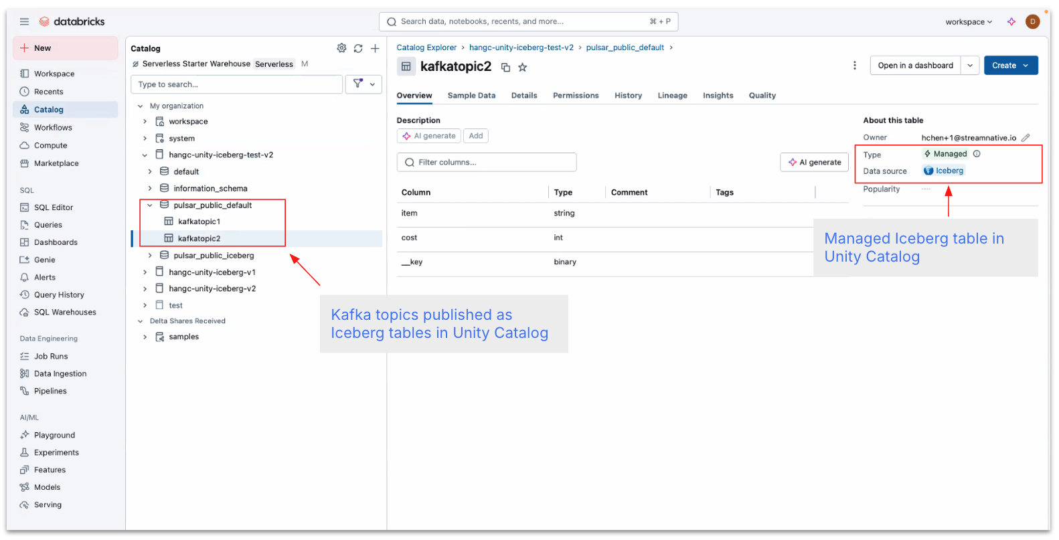Click the plus icon to add catalog

pyautogui.click(x=375, y=48)
